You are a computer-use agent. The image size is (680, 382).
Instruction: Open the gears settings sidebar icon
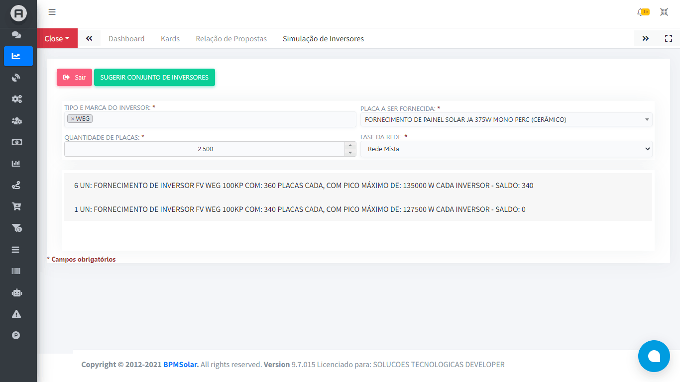tap(16, 99)
